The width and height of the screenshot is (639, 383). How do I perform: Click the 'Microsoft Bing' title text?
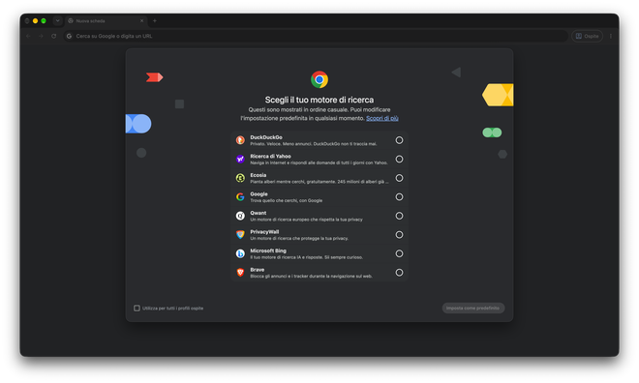pyautogui.click(x=268, y=250)
